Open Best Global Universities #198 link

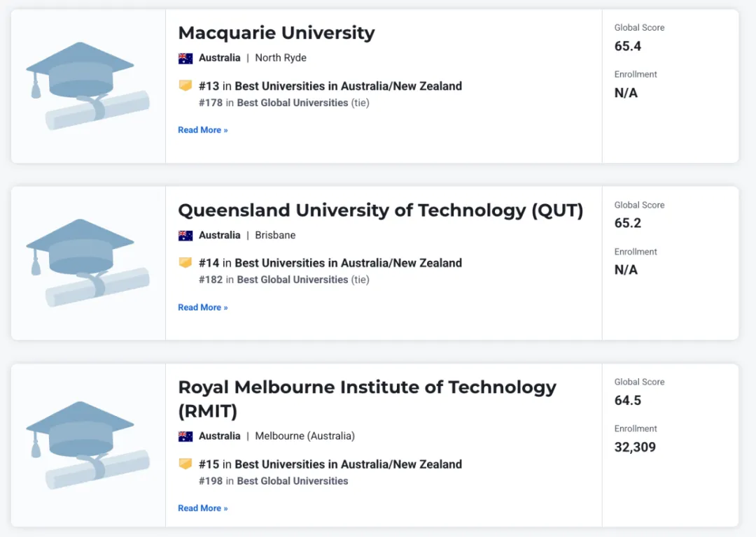292,481
